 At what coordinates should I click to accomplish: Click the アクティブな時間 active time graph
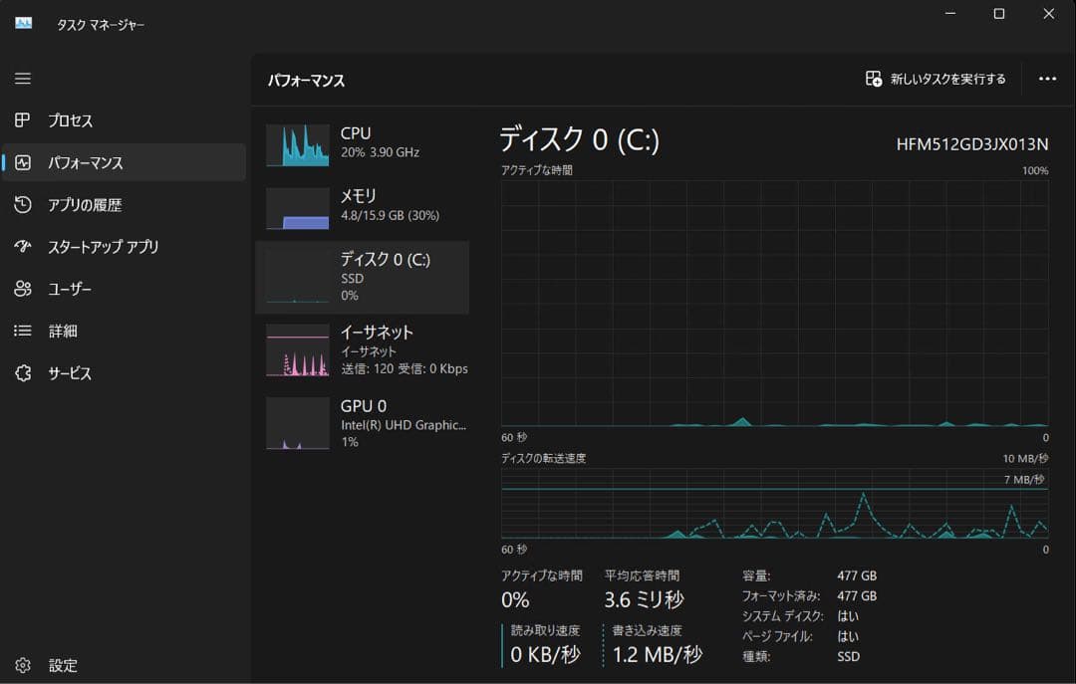coord(774,303)
